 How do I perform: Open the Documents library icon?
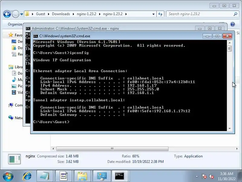pos(14,73)
